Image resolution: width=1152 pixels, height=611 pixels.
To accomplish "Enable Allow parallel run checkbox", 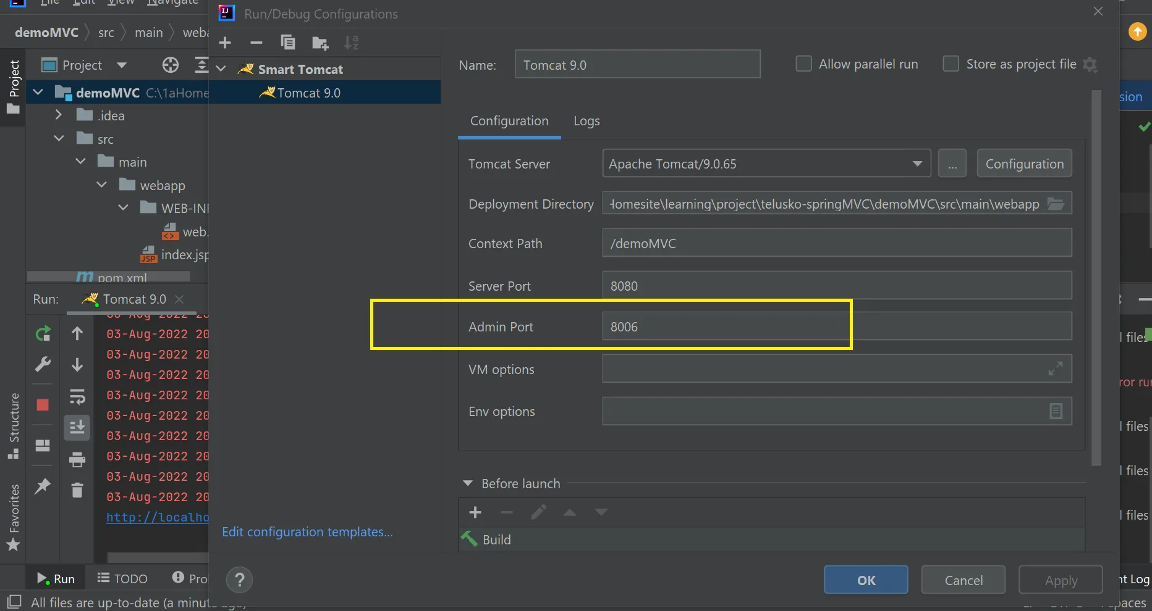I will [803, 64].
